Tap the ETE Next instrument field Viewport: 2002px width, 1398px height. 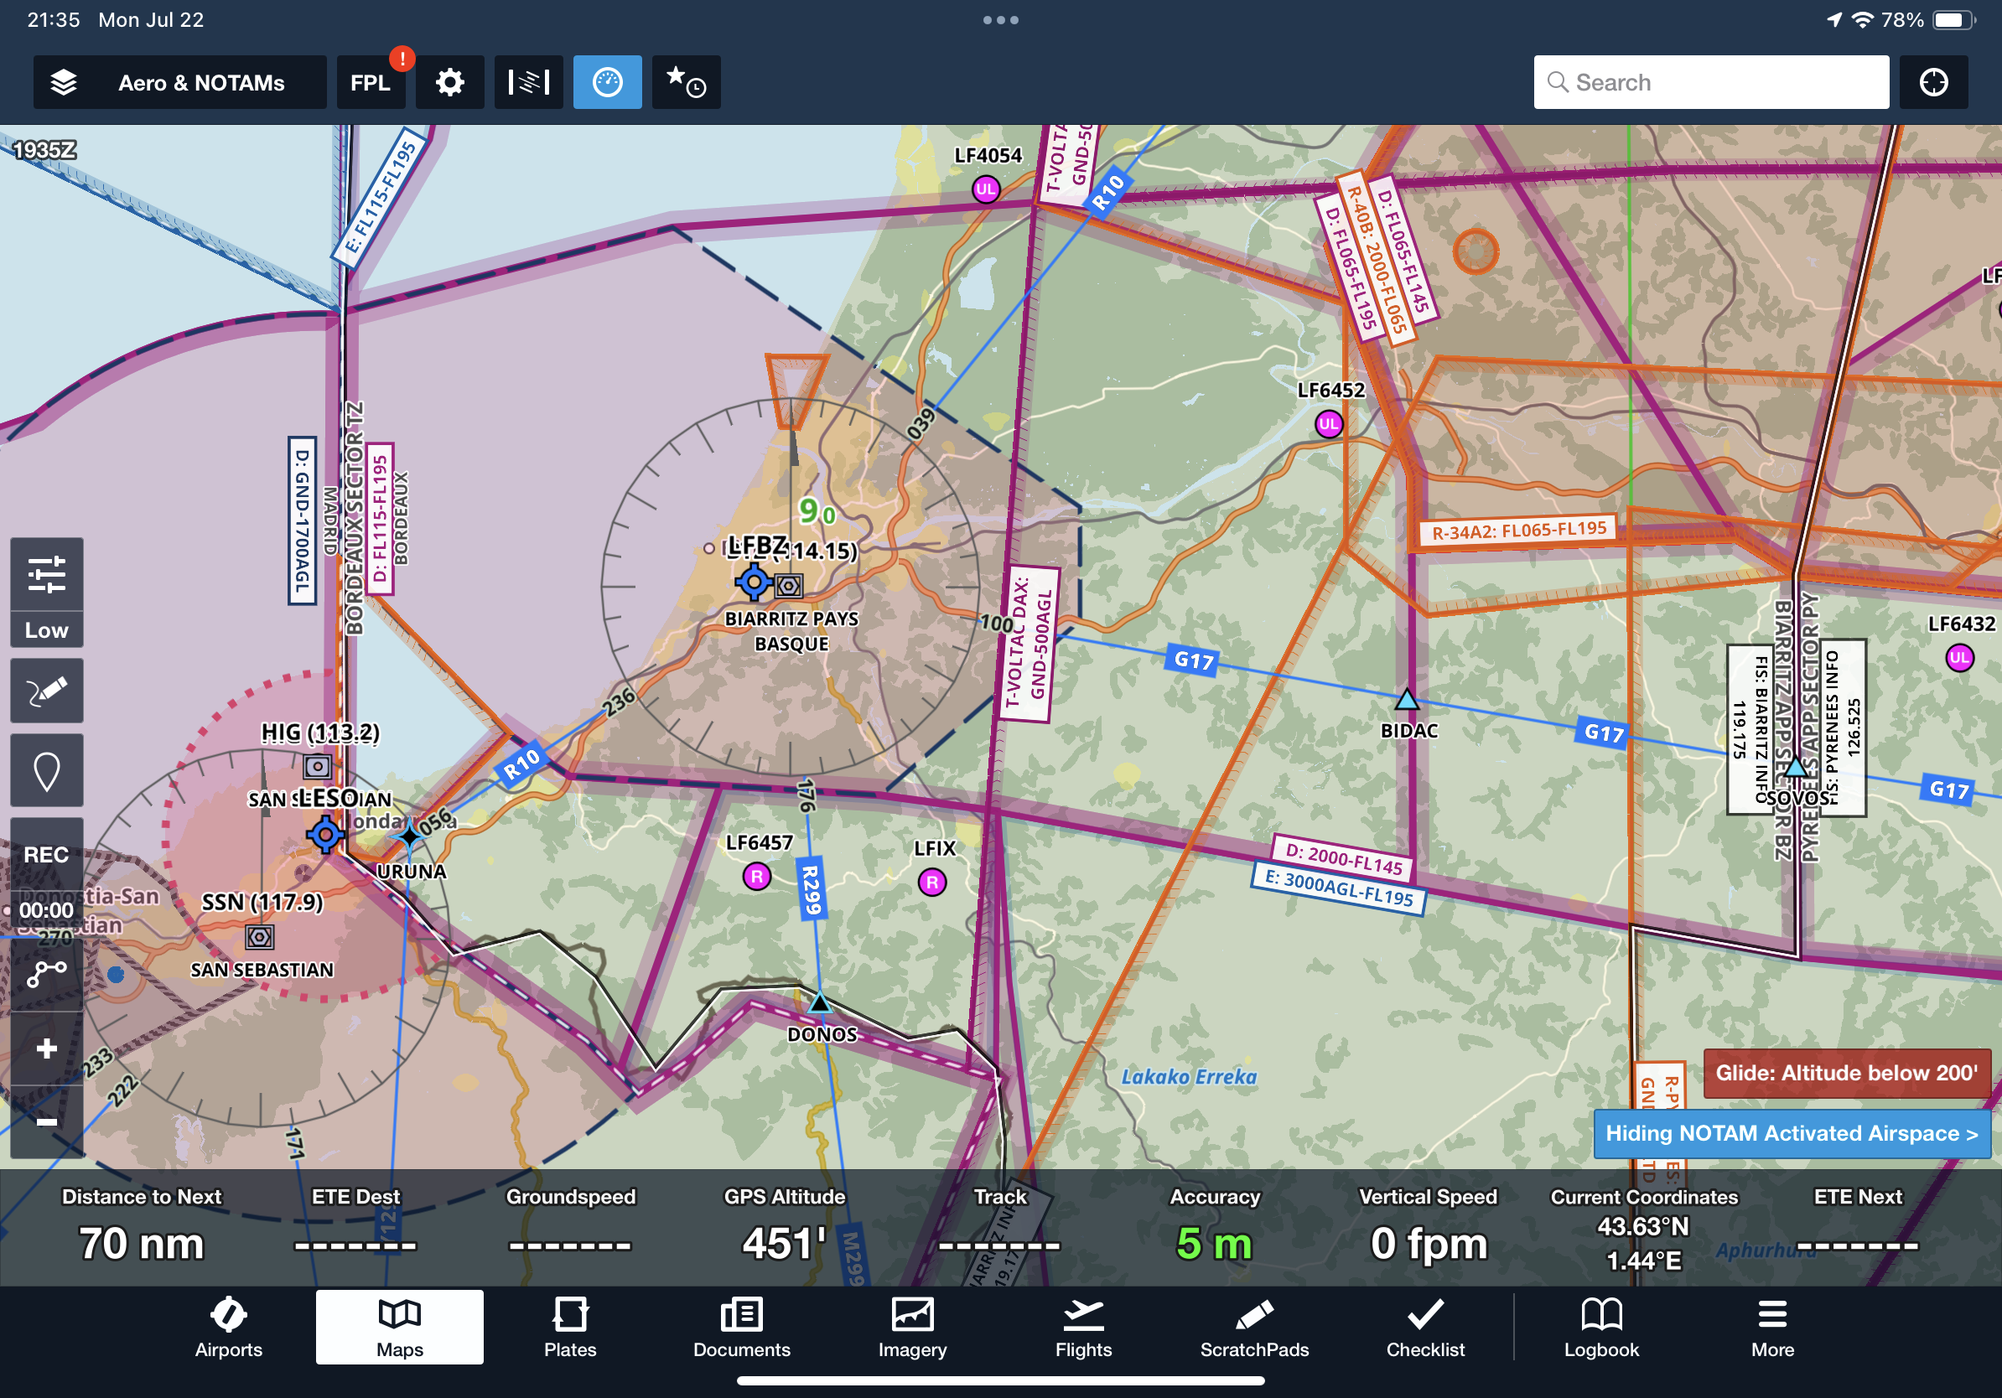click(1858, 1226)
